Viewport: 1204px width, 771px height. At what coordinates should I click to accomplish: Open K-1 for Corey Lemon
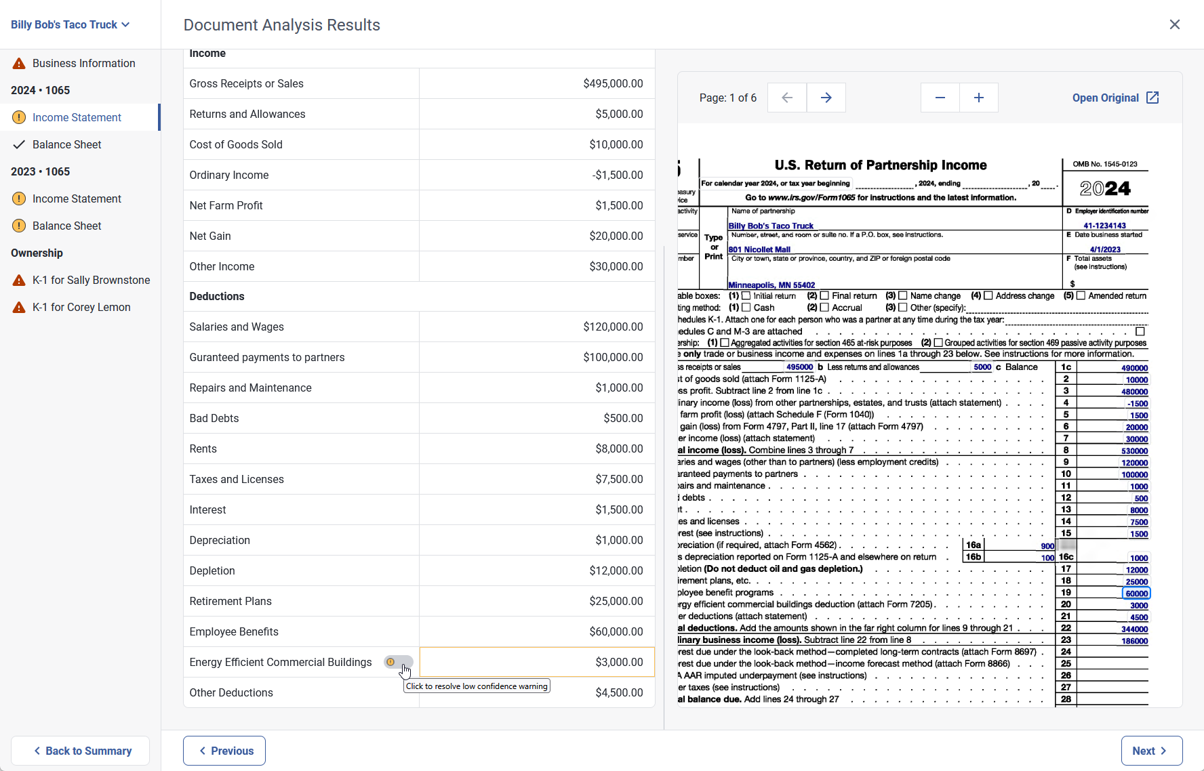80,307
